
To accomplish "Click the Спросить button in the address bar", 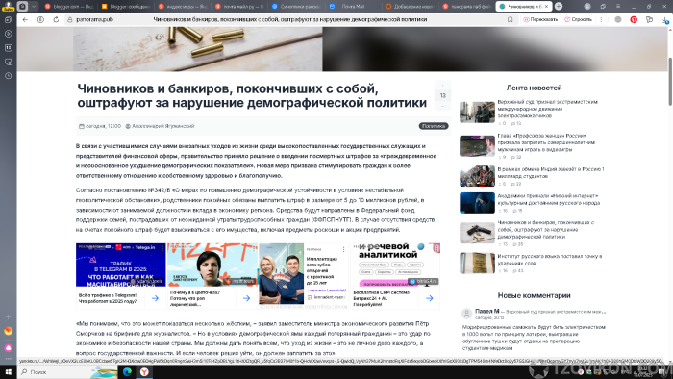I will 578,20.
